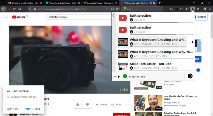Switch to What's new with Firefox tab
The image size is (213, 116).
pyautogui.click(x=25, y=3)
